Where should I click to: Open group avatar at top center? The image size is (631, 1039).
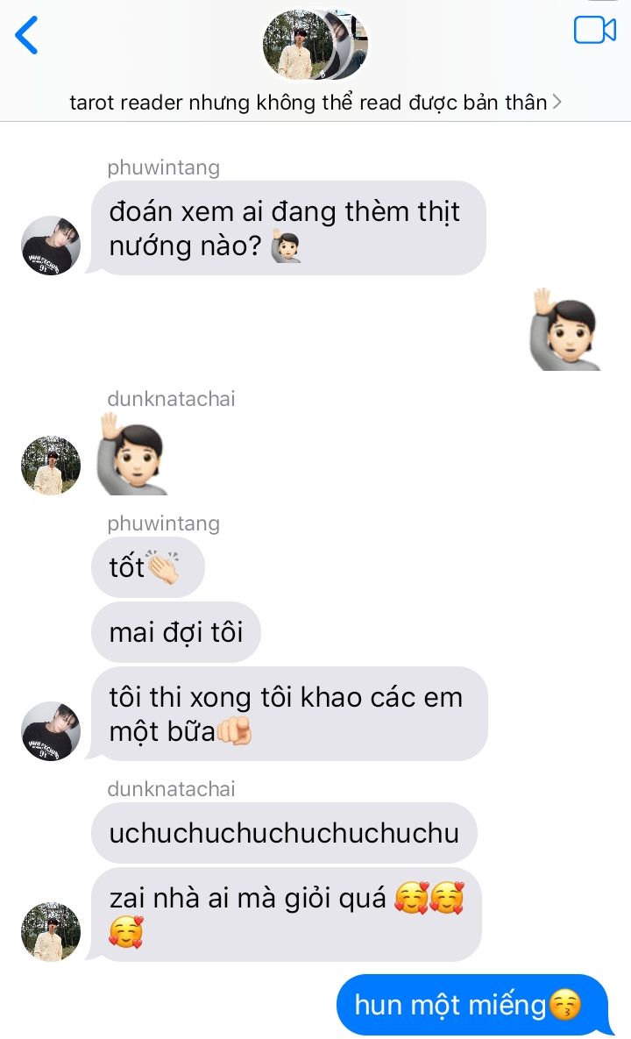click(315, 45)
